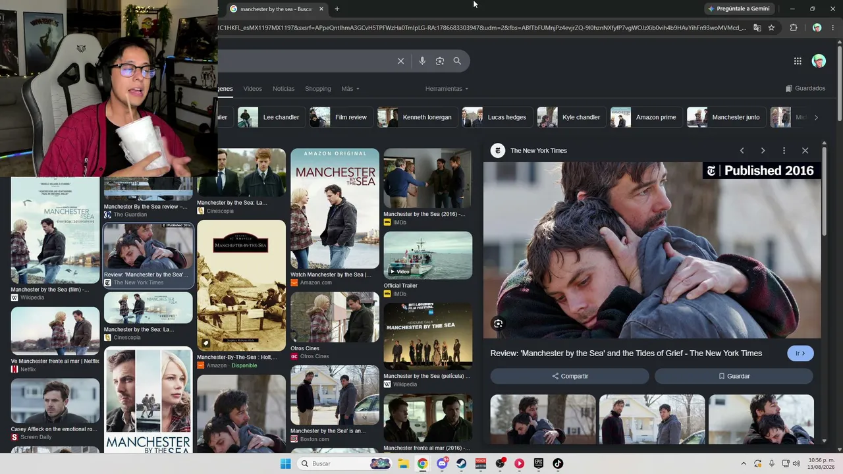Filter images by Lucas hedges chip
843x474 pixels.
click(x=497, y=117)
